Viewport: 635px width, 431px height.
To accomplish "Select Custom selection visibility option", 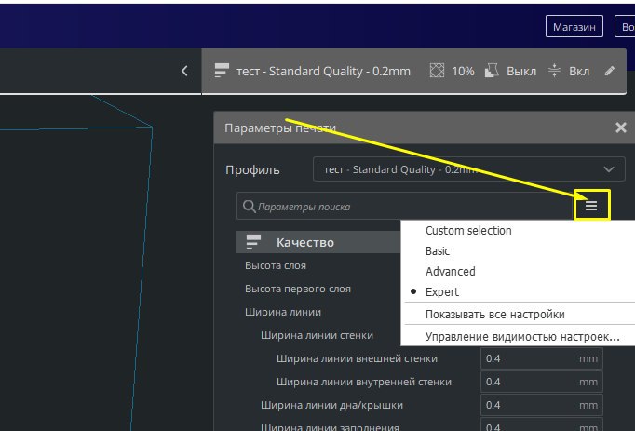I will pos(468,231).
